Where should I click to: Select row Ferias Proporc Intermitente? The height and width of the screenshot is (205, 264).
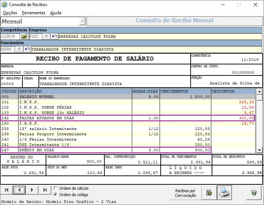point(128,134)
